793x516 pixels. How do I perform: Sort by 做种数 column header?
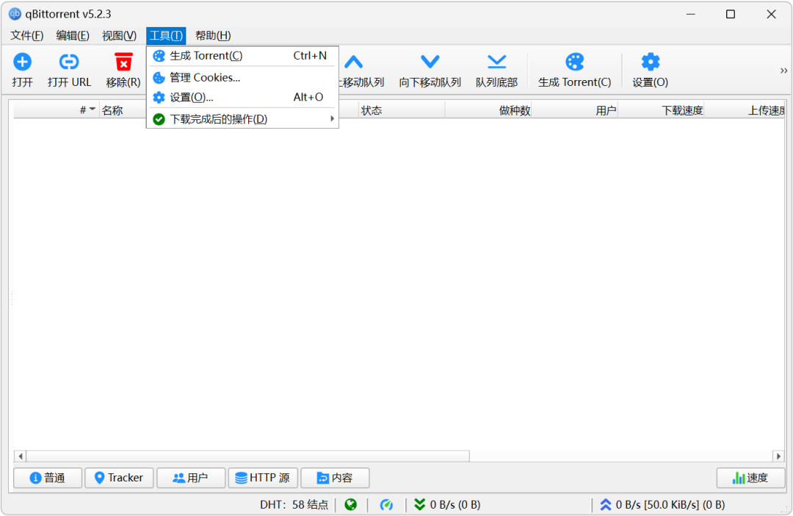coord(488,110)
